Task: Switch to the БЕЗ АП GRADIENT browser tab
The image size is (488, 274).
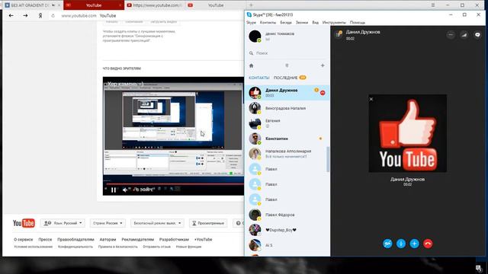Action: (30, 5)
